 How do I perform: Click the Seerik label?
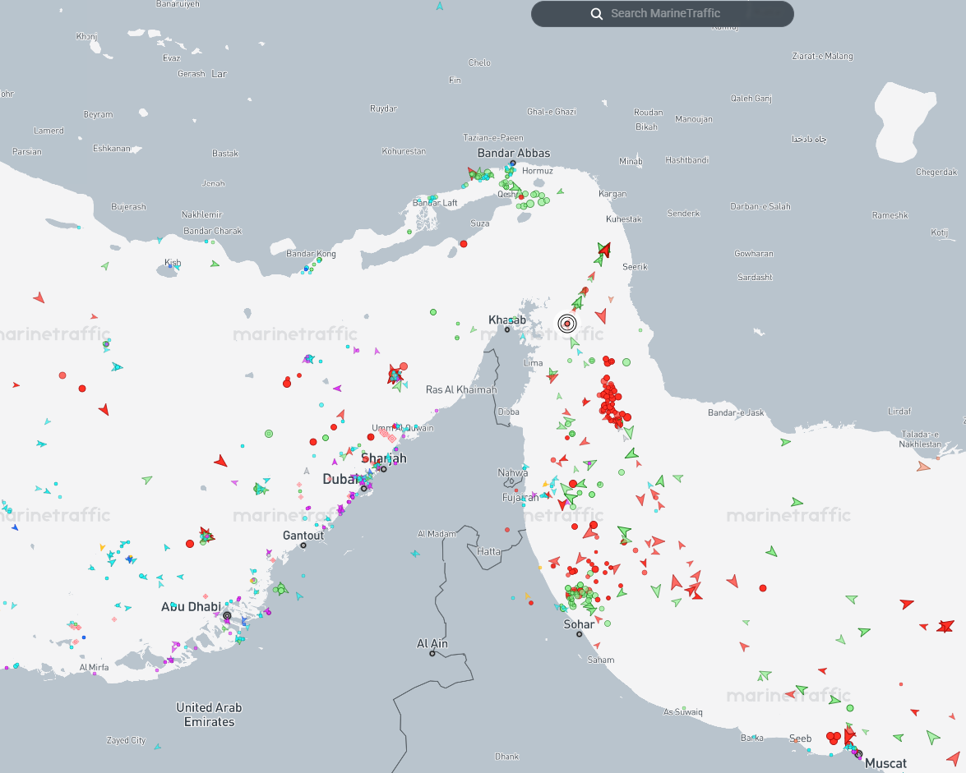pos(635,266)
